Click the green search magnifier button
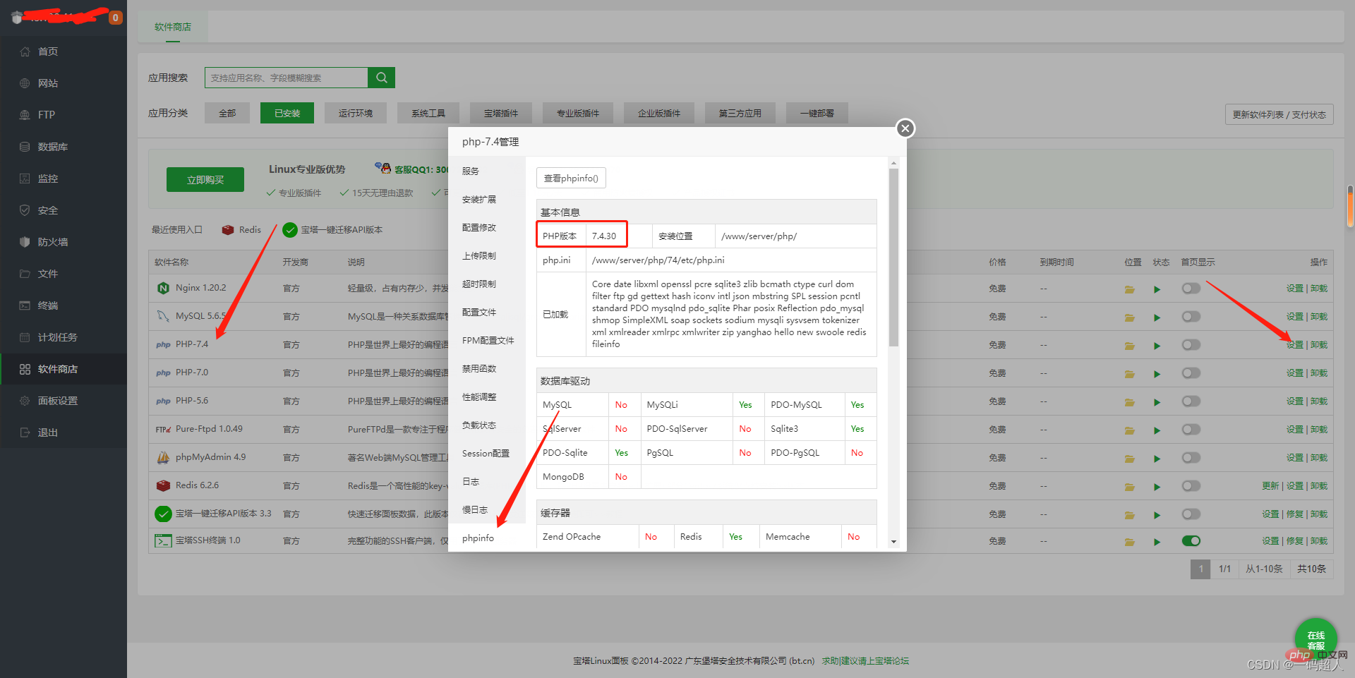This screenshot has width=1355, height=678. point(382,78)
